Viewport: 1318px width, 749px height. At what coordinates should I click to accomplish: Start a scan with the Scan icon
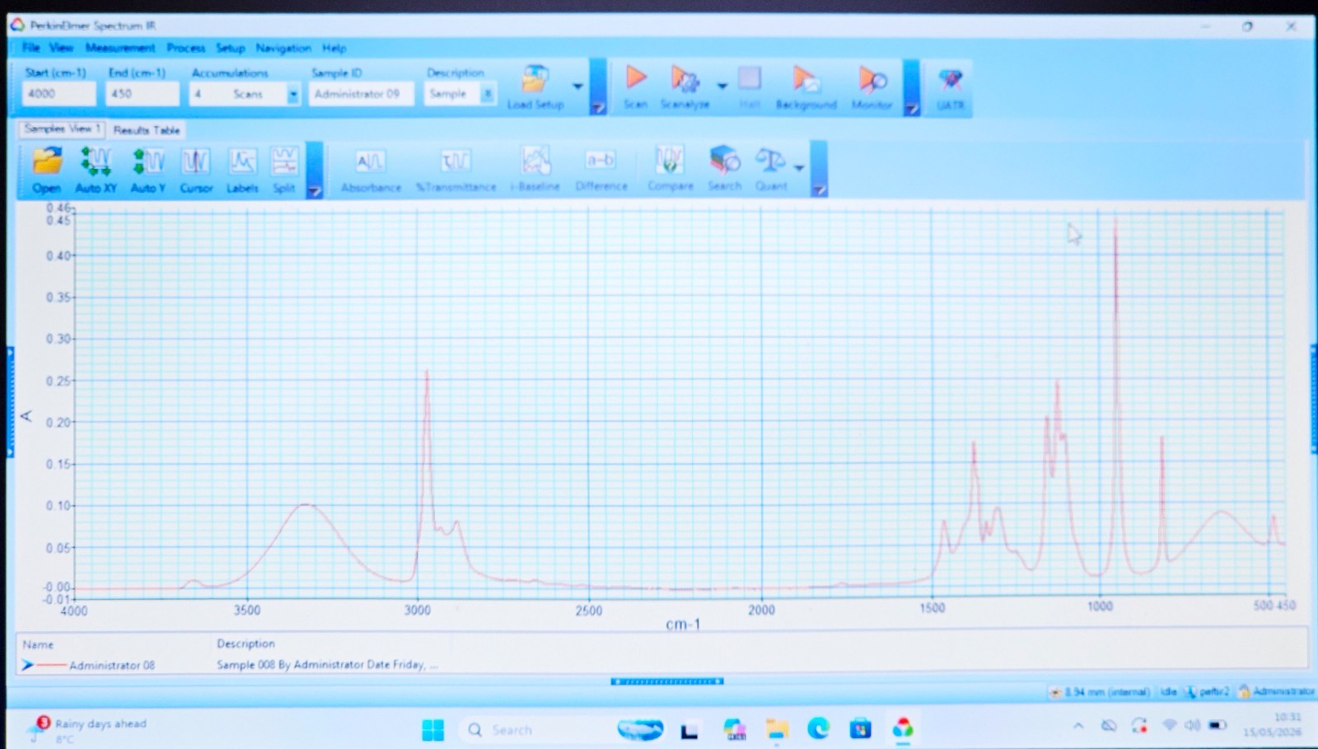point(635,87)
